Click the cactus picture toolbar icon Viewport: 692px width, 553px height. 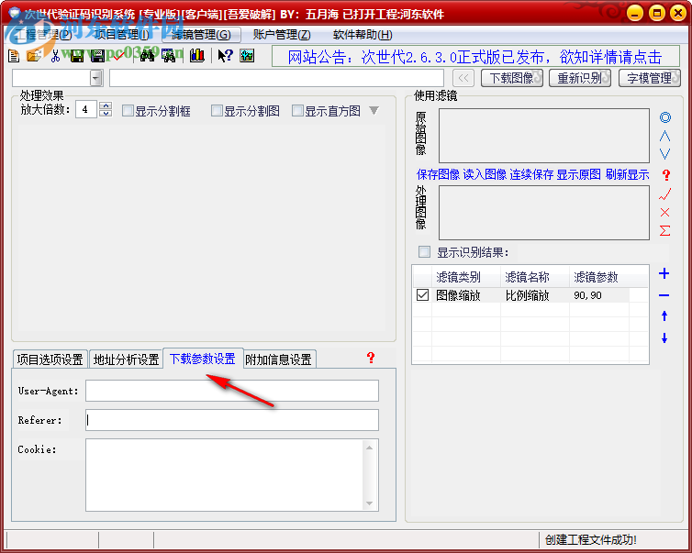(x=247, y=56)
